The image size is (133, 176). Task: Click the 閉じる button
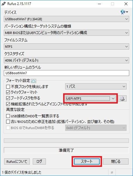tap(116, 161)
